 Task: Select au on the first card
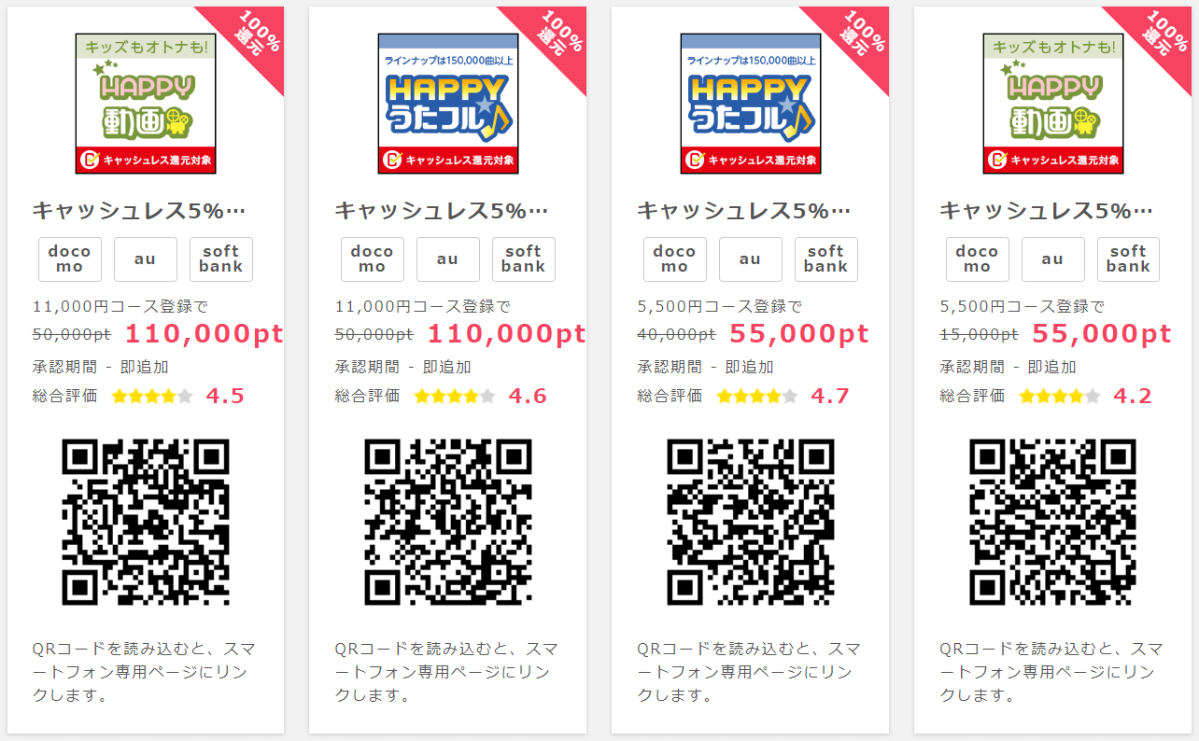coord(146,259)
